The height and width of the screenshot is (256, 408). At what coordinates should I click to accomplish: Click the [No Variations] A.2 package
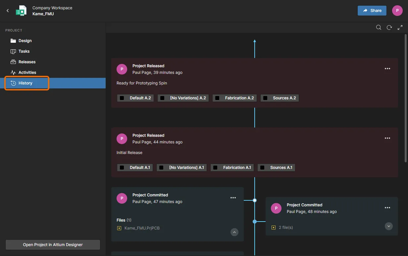pos(183,98)
